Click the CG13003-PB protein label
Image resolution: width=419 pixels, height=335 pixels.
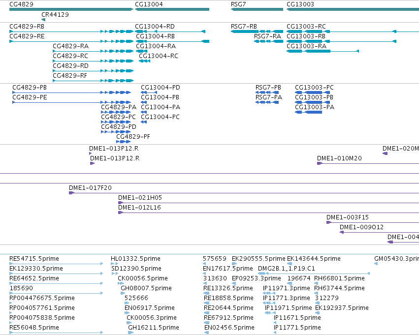[314, 97]
